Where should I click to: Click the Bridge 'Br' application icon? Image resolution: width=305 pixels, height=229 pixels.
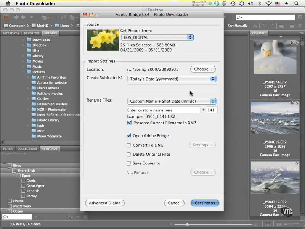[5, 17]
